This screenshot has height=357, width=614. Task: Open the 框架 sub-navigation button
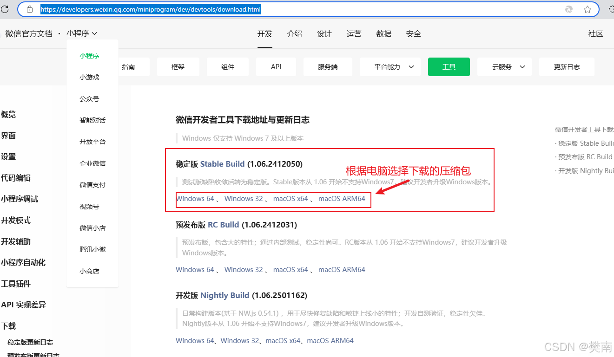(x=178, y=67)
